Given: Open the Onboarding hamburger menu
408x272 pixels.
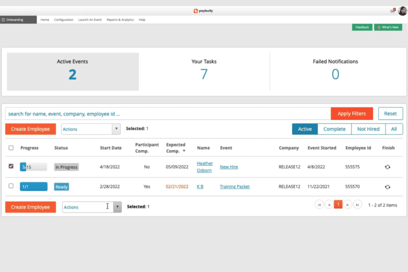Looking at the screenshot, I should pos(3,20).
